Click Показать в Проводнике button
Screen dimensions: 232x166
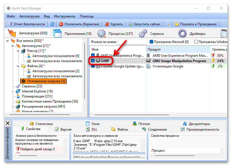pos(196,24)
